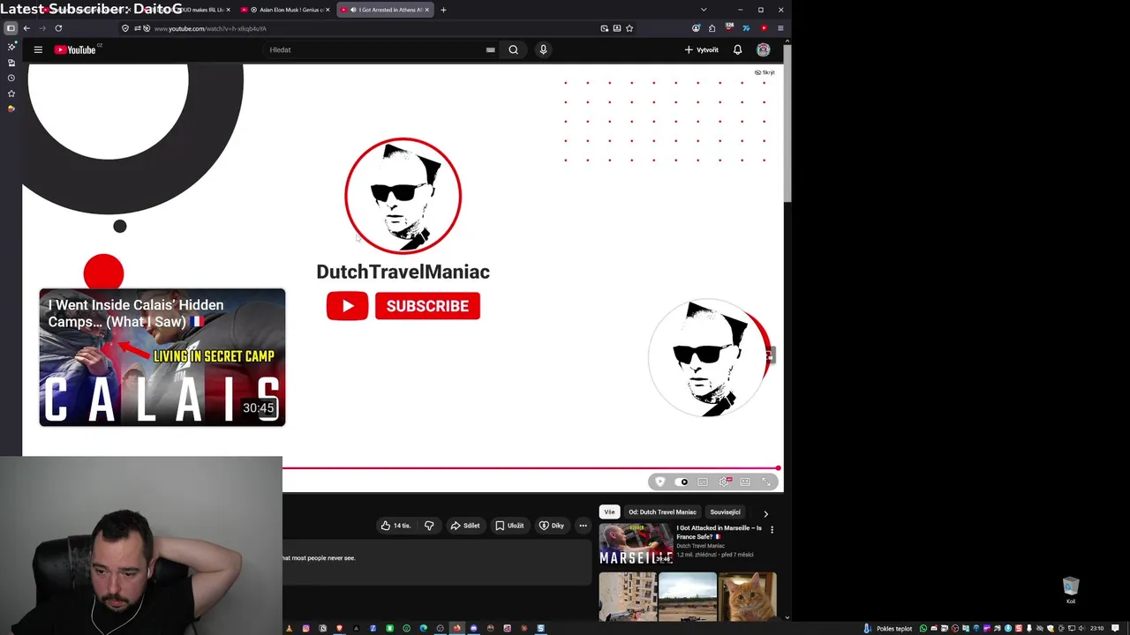
Task: Open the WhatsApp tray icon
Action: point(923,629)
